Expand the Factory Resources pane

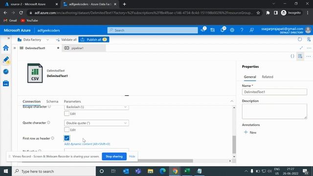click(x=15, y=48)
